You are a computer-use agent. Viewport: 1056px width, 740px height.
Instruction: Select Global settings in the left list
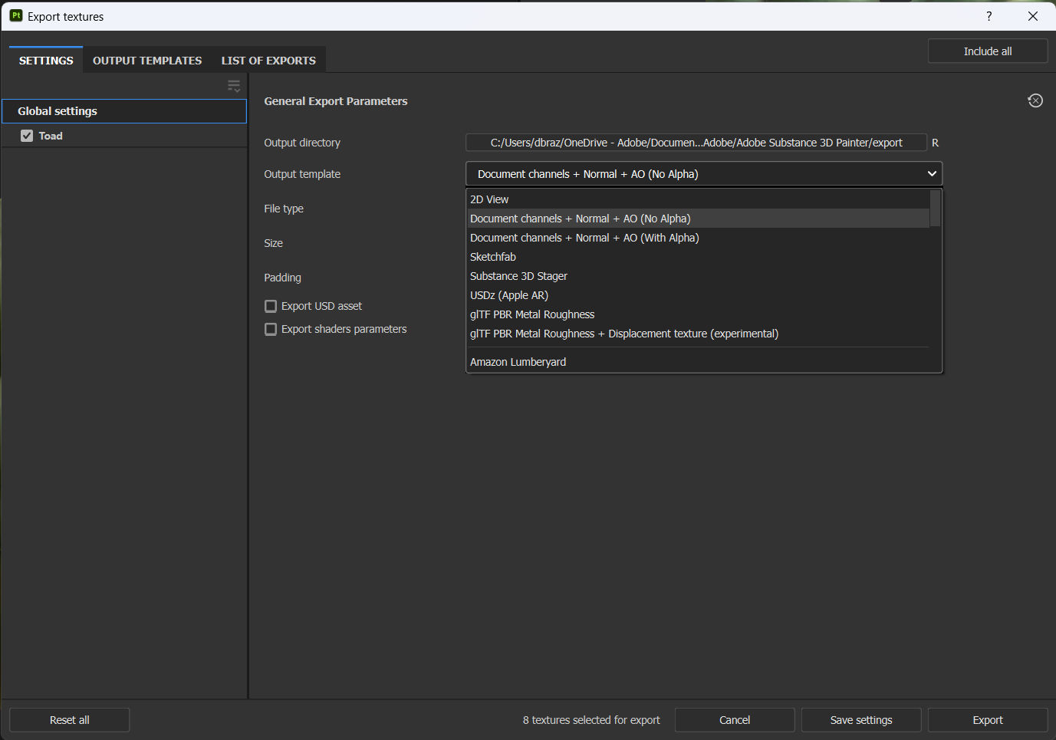[x=124, y=111]
